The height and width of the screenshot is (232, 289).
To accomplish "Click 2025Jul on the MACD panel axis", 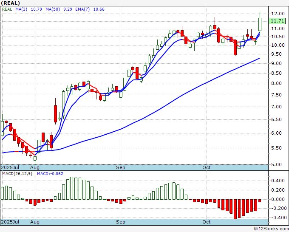I will click(10, 222).
